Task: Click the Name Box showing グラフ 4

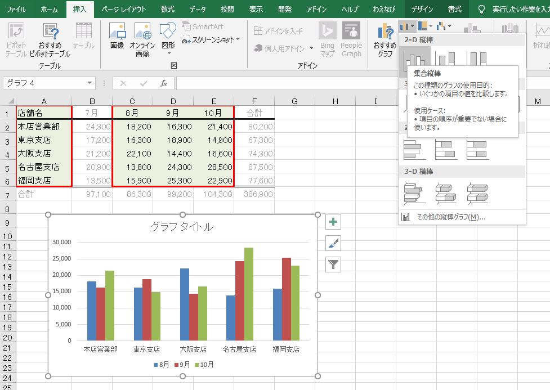Action: 45,83
